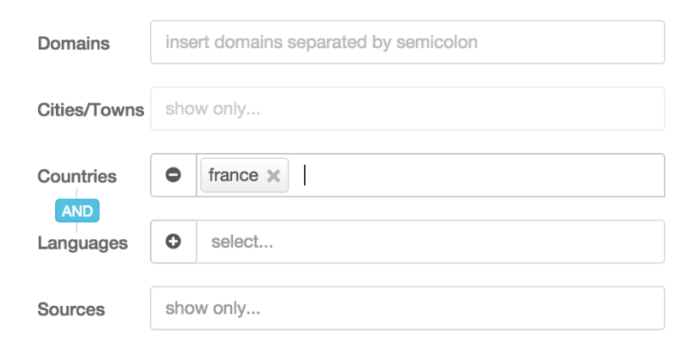
Task: Click the Cities/Towns label
Action: 91,110
